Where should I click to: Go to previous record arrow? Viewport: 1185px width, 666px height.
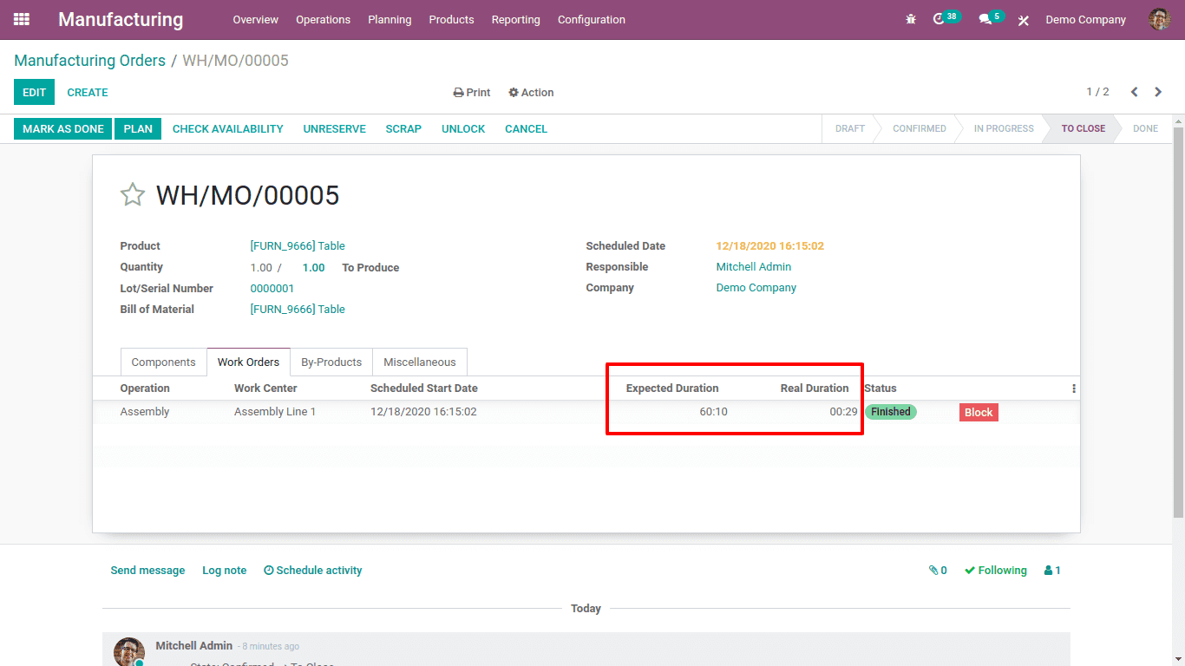(1134, 92)
